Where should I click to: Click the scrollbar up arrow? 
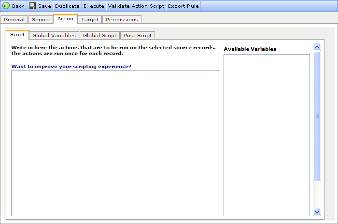pyautogui.click(x=317, y=47)
